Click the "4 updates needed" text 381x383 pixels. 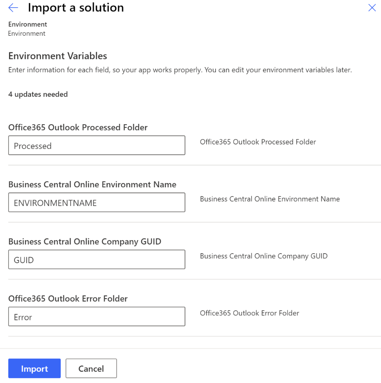[38, 94]
